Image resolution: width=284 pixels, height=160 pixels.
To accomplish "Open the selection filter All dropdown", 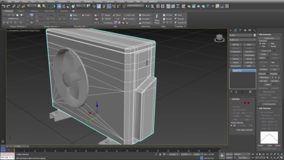I will [32, 6].
